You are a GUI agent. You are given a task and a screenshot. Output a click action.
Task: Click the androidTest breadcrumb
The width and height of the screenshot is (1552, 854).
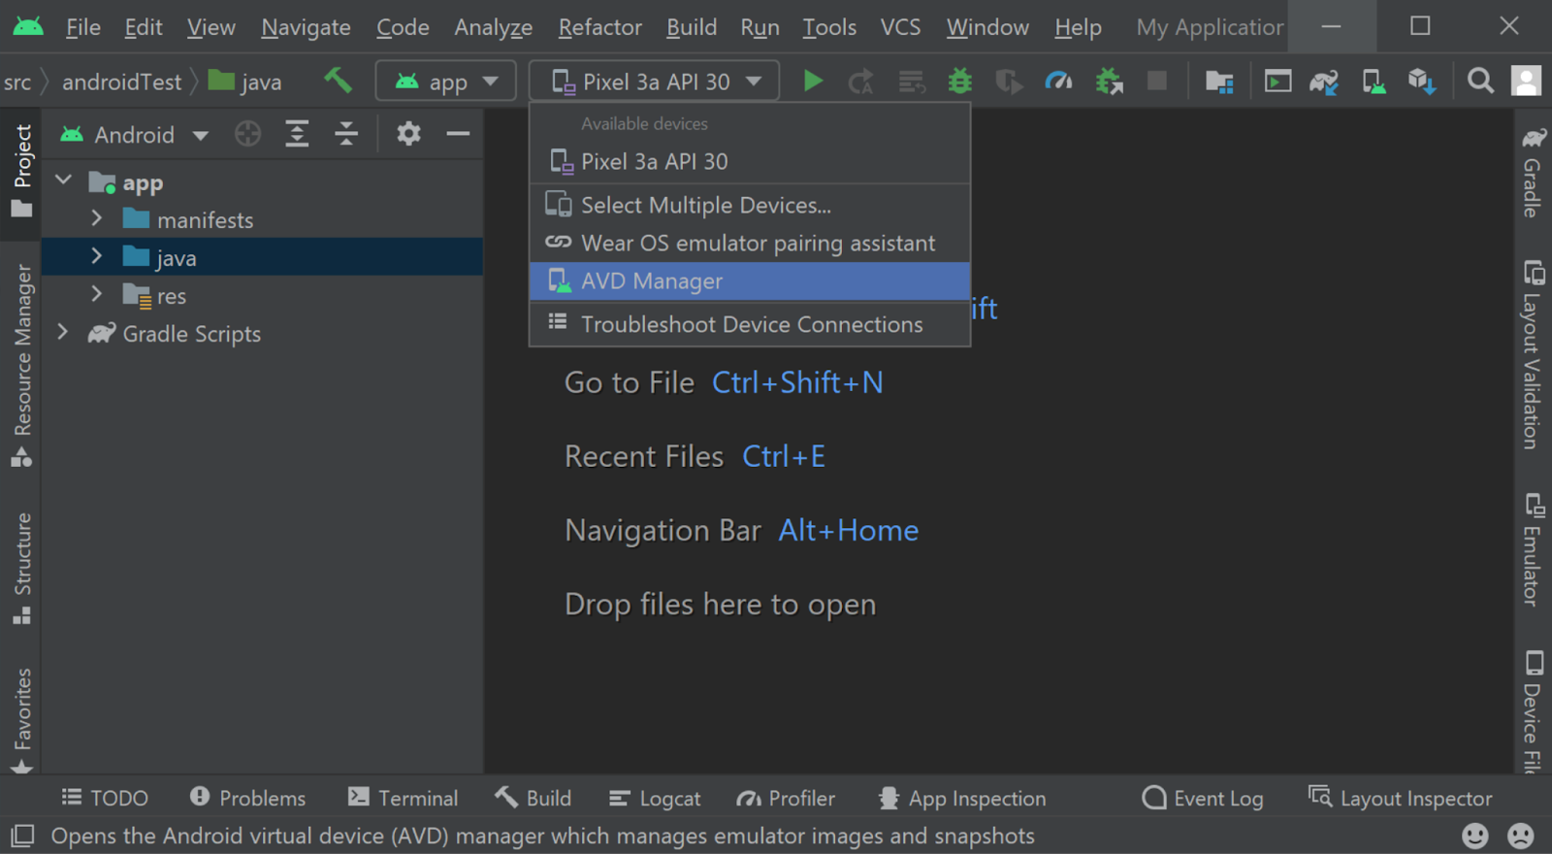point(121,82)
